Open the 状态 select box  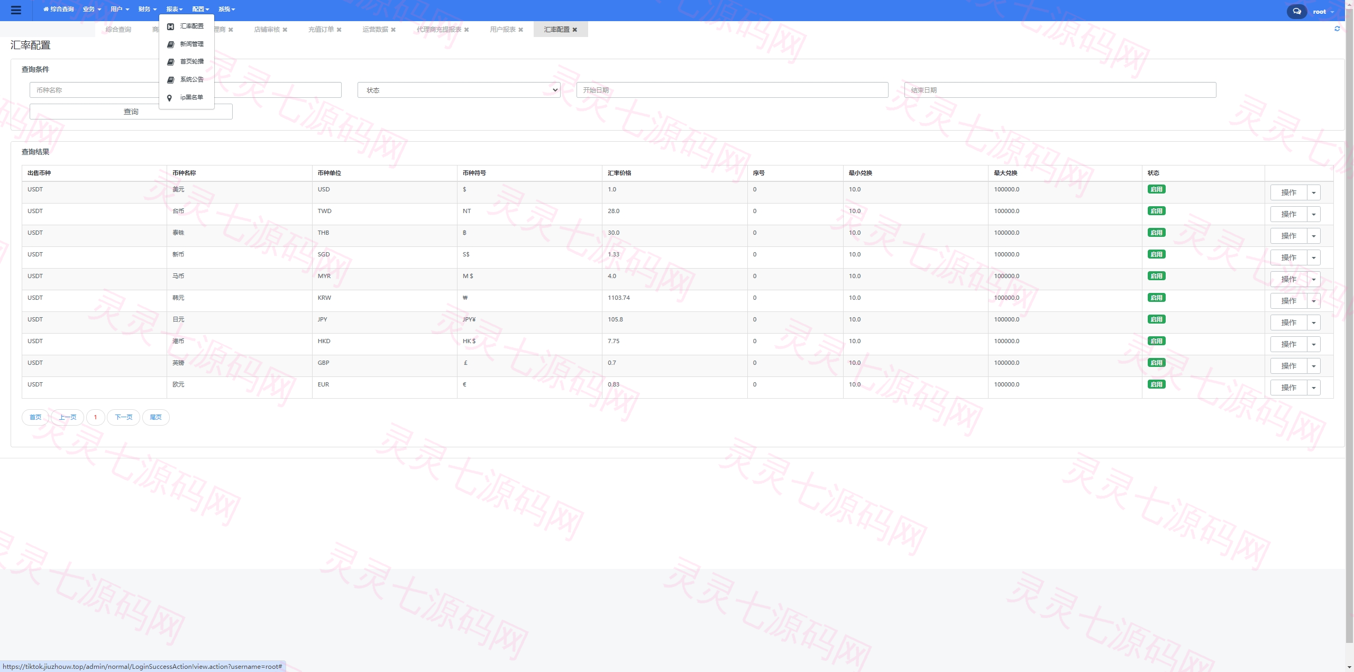[459, 90]
